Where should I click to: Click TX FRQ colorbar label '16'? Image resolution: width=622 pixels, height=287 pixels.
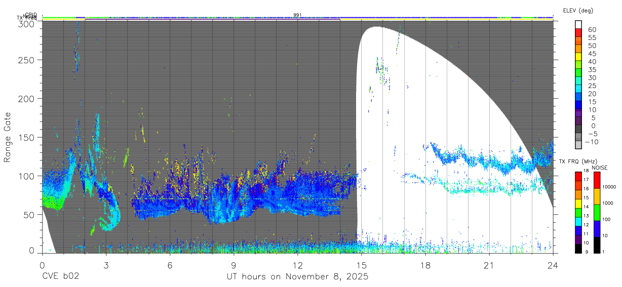point(587,189)
